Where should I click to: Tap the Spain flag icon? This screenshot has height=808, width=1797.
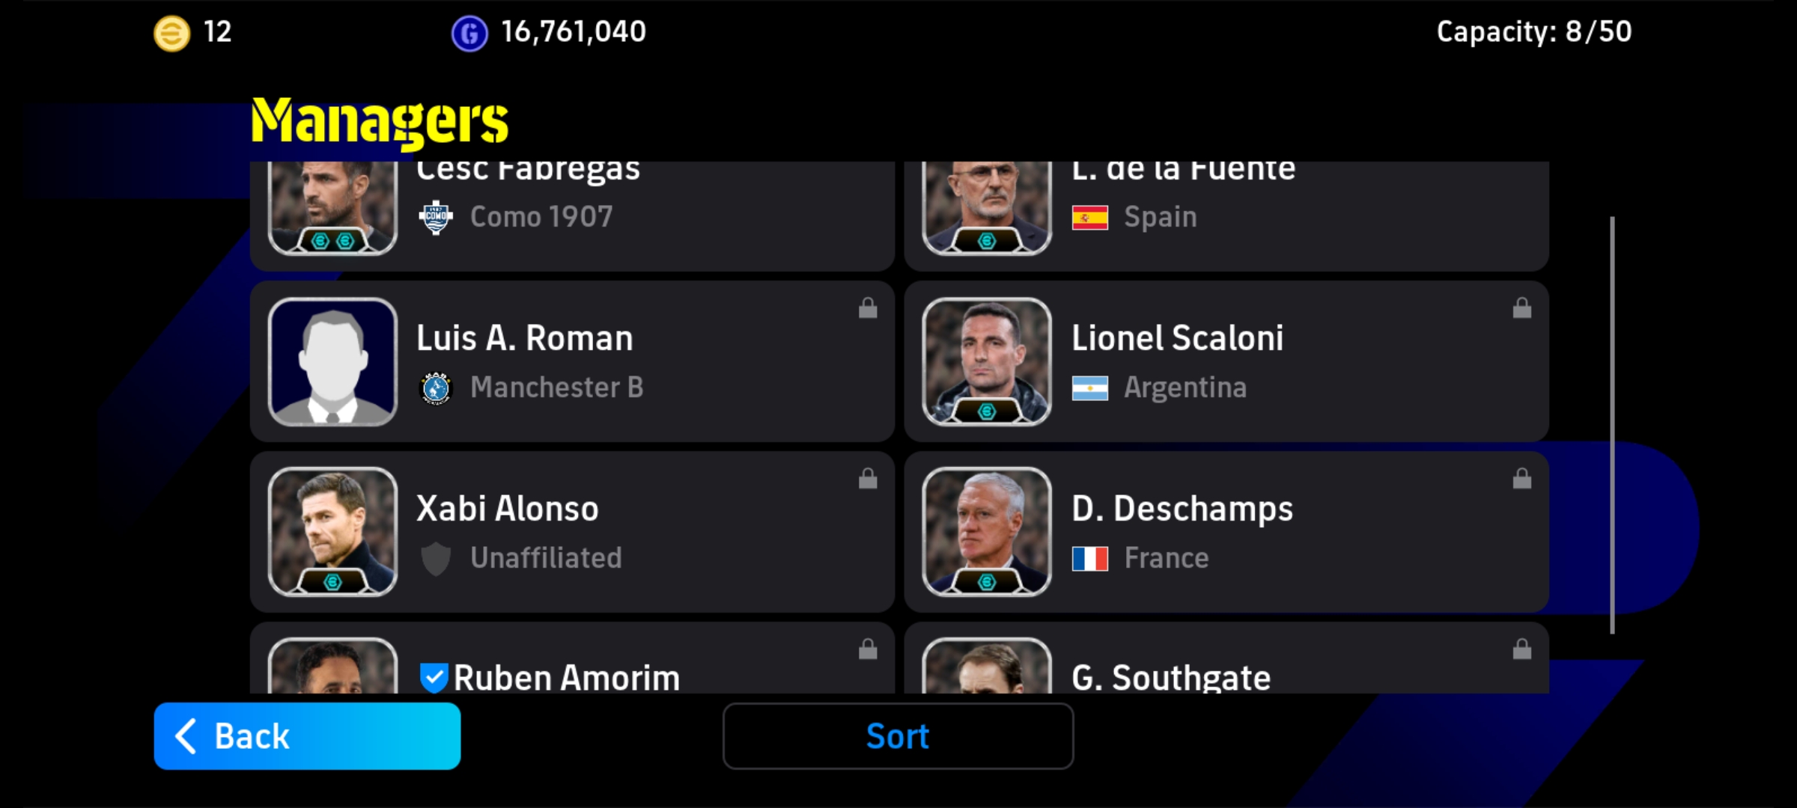pos(1090,218)
